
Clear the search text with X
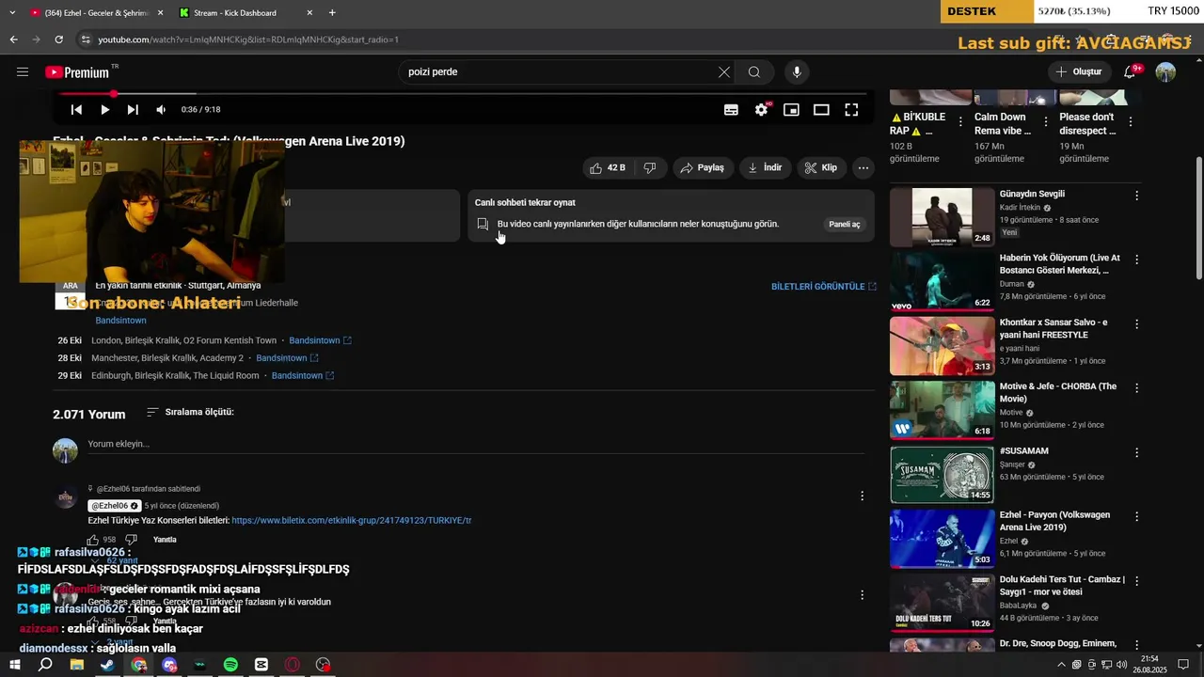coord(724,72)
